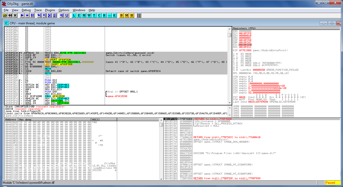Click the Address column header in dump

(11, 119)
